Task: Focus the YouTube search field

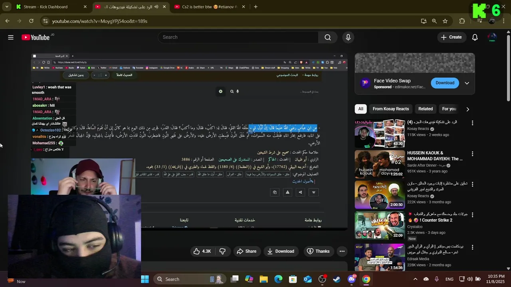Action: point(238,37)
